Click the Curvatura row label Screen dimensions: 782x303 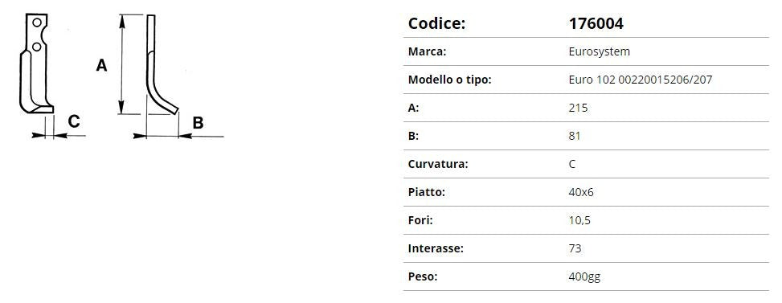pos(438,164)
